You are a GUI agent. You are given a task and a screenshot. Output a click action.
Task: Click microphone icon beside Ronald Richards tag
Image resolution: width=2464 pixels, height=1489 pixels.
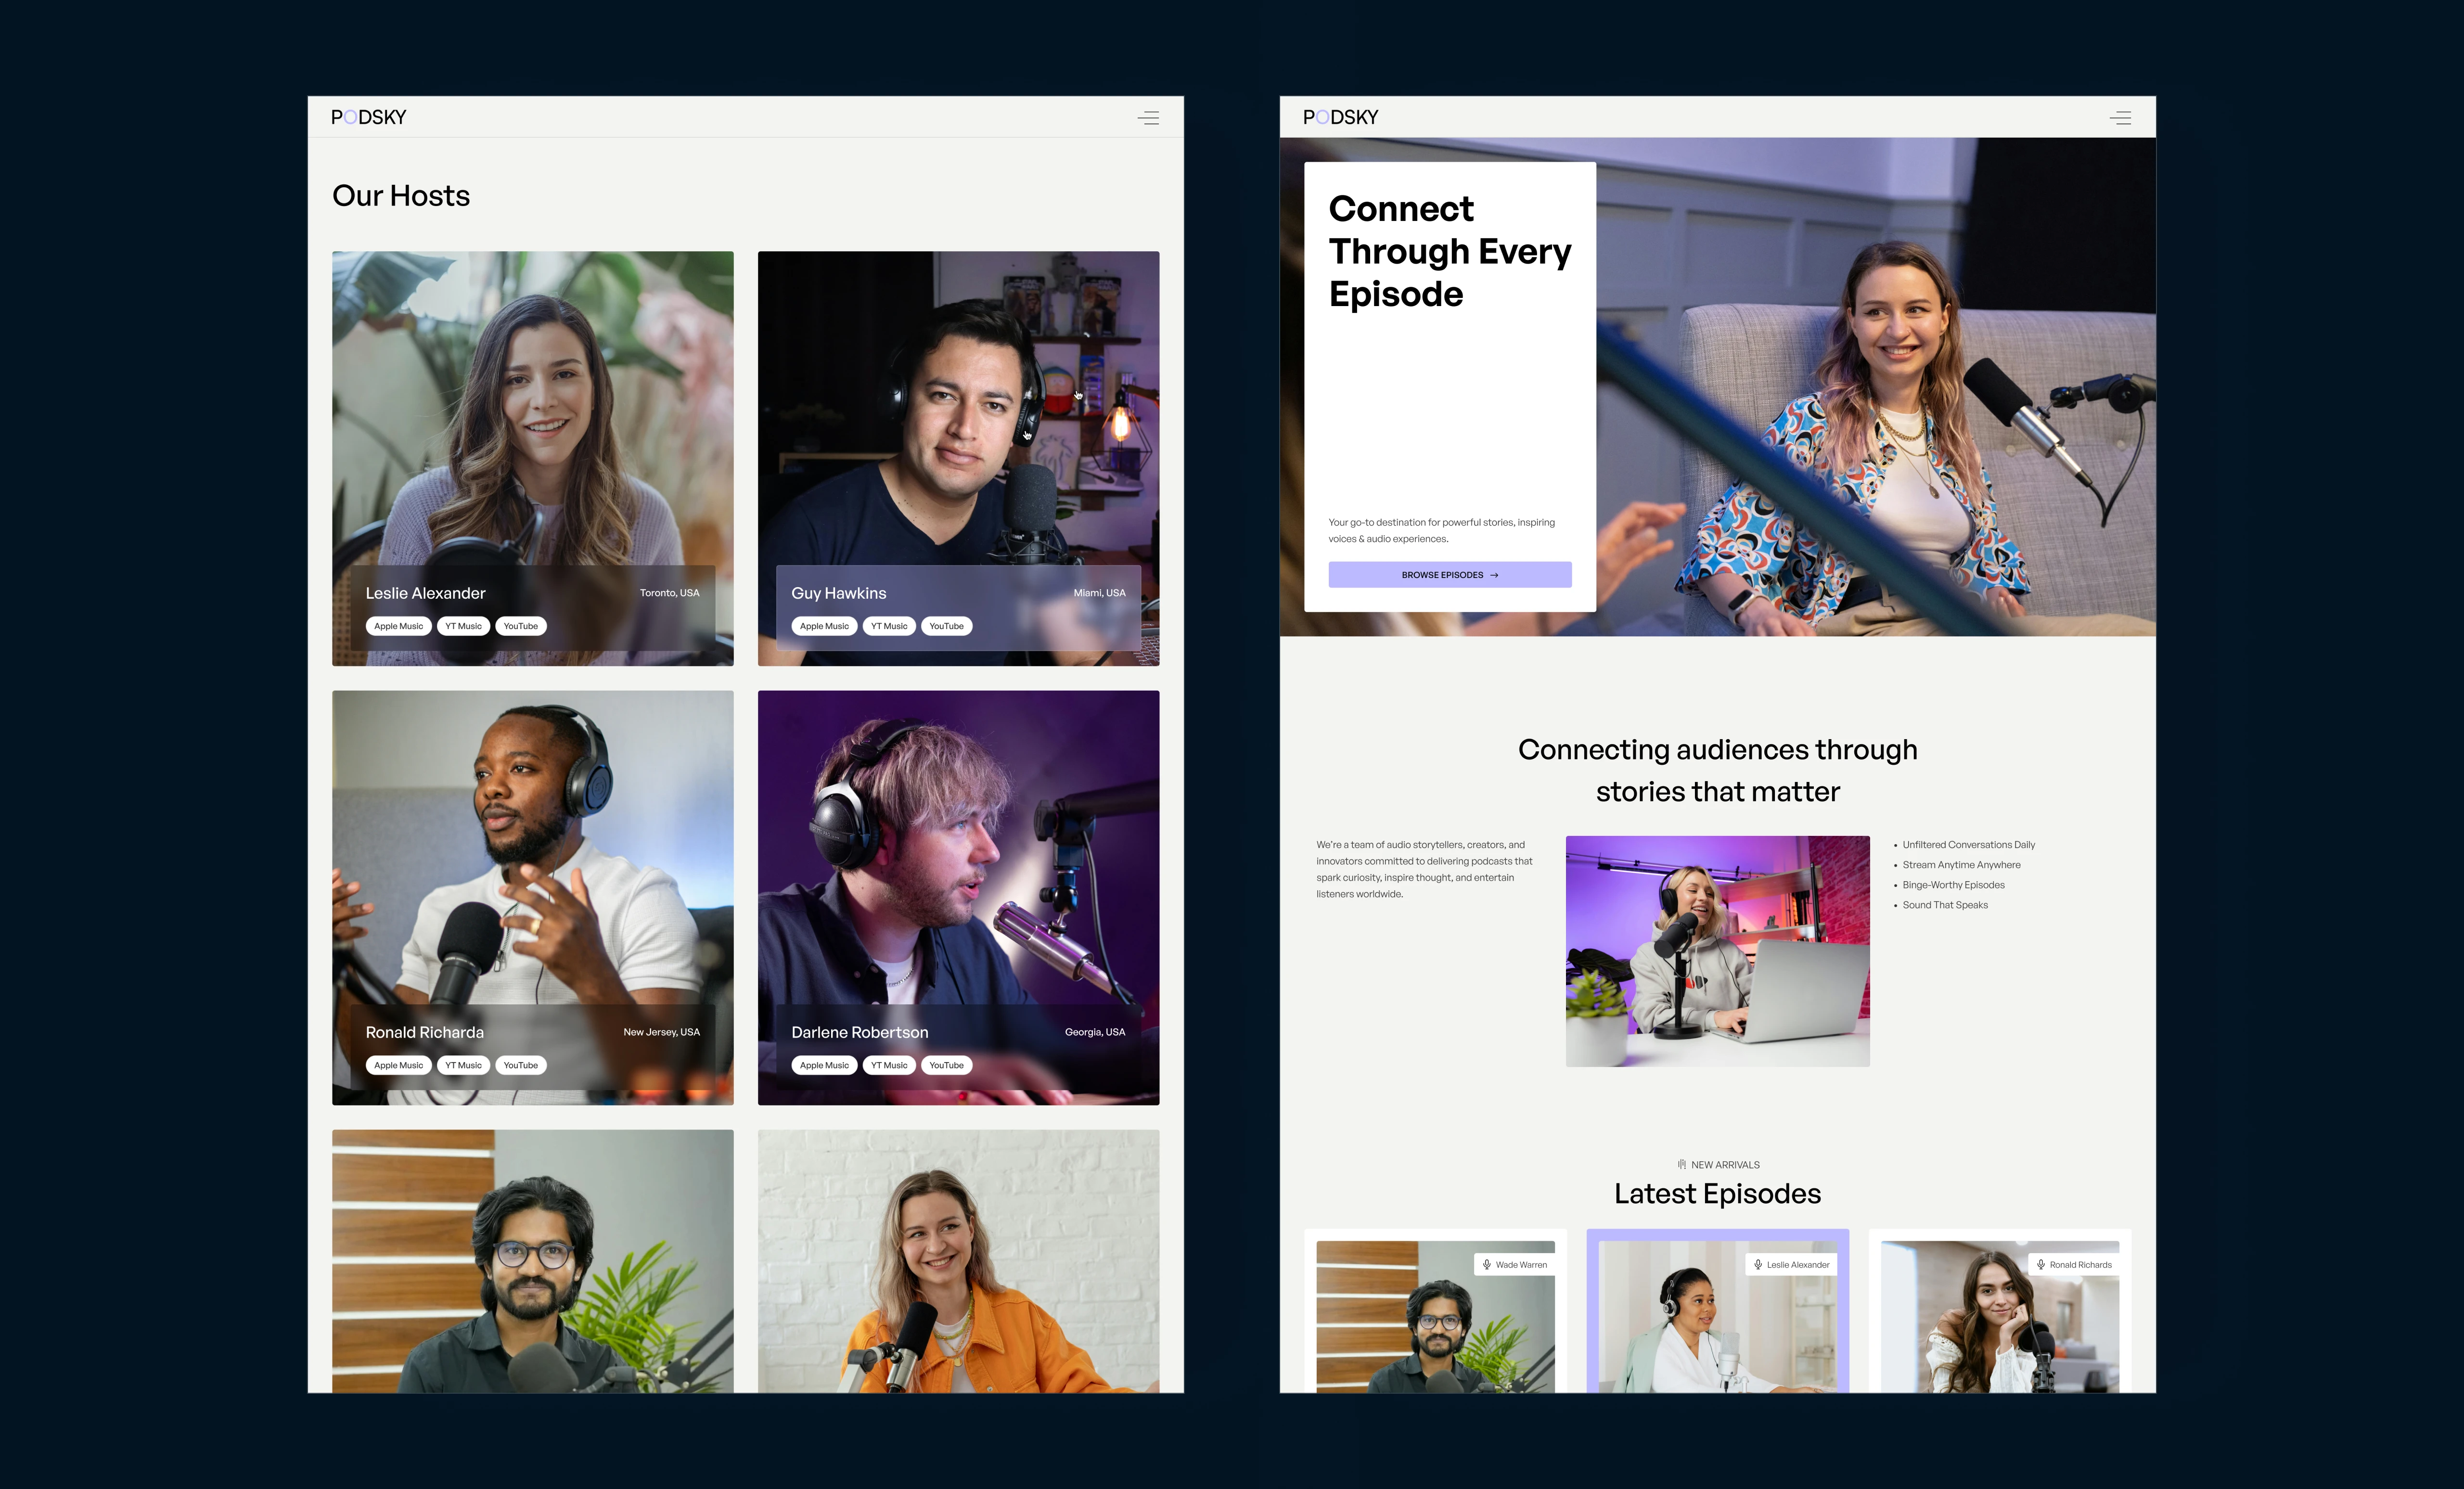point(2041,1265)
